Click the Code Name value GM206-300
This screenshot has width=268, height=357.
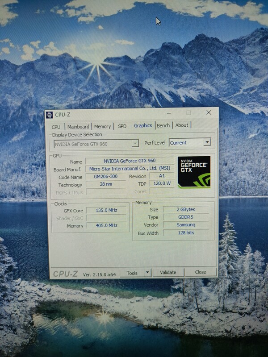click(106, 176)
